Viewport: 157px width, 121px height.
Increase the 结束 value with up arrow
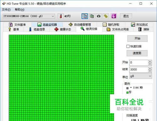coord(150,69)
